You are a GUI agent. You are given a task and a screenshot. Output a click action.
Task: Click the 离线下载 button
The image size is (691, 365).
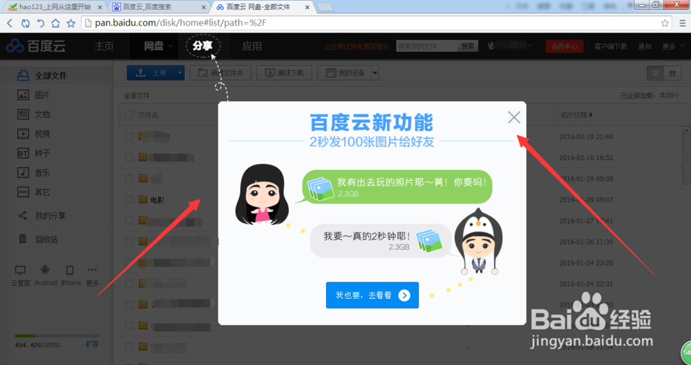pos(284,72)
